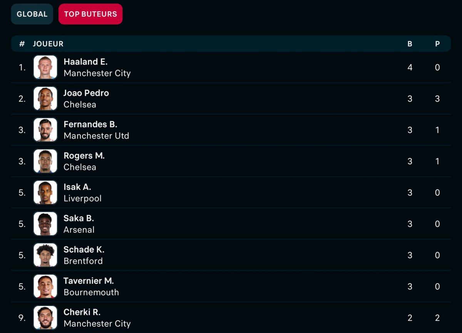
Task: Click the name Tavernier M.
Action: [x=89, y=281]
